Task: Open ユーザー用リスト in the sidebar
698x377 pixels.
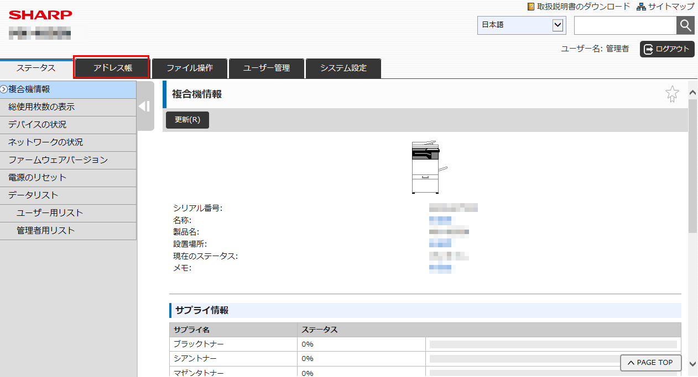Action: 68,213
